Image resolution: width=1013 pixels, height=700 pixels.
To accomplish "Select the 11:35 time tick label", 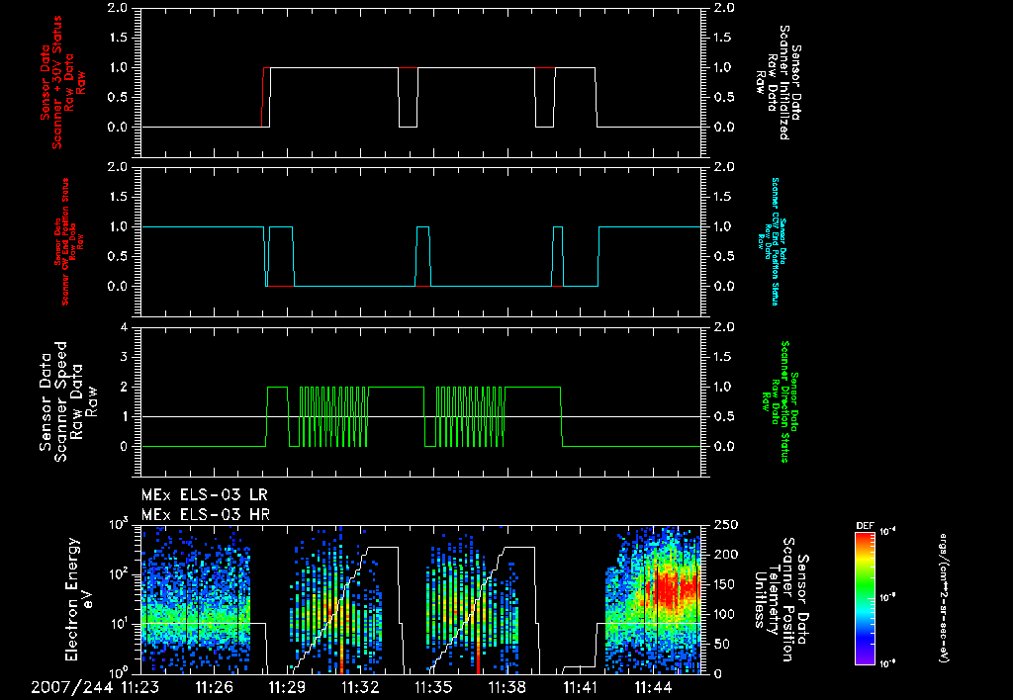I will coord(433,688).
